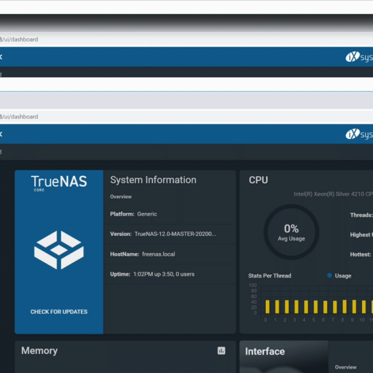
Task: Click the CPU card heading
Action: [258, 180]
